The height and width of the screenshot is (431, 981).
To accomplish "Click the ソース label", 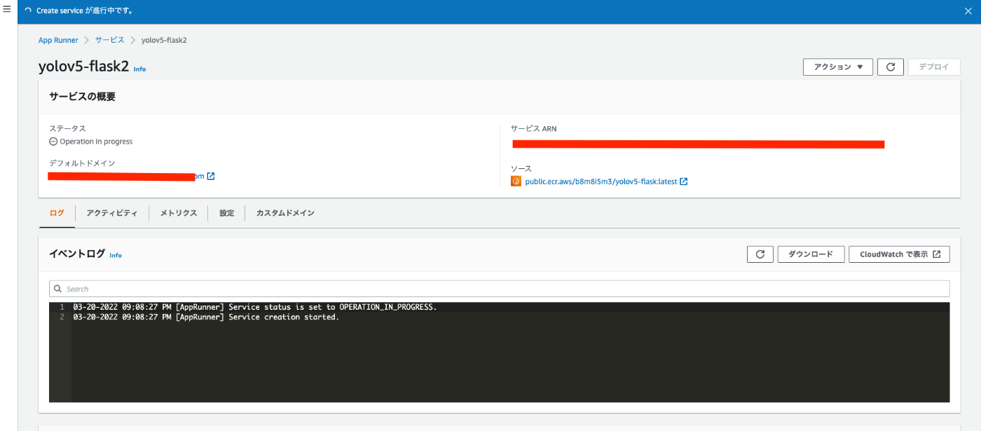I will [521, 169].
